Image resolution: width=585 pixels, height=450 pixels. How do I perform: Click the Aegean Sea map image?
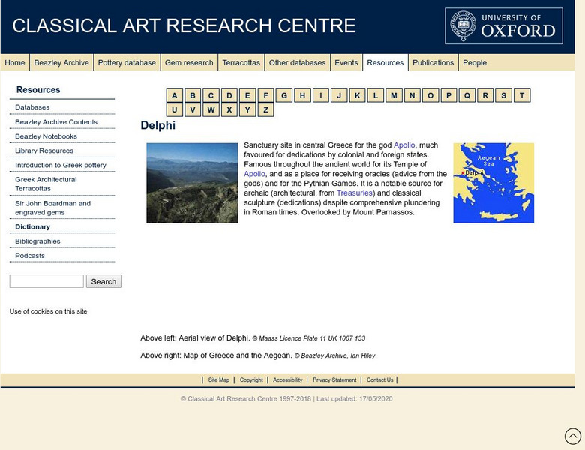tap(493, 183)
